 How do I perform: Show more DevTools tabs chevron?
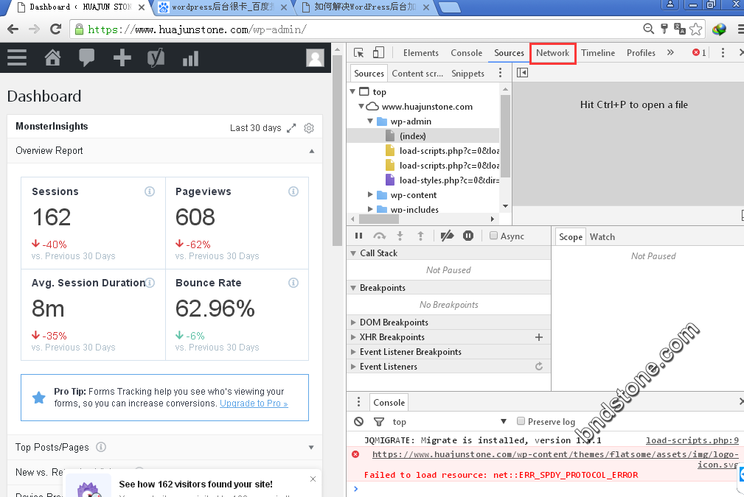tap(670, 52)
